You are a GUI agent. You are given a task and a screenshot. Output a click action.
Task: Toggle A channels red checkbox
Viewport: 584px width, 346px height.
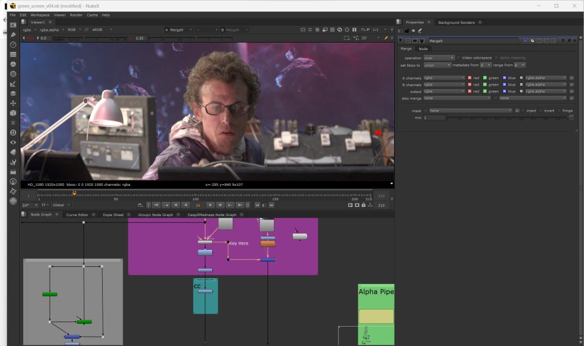[470, 78]
